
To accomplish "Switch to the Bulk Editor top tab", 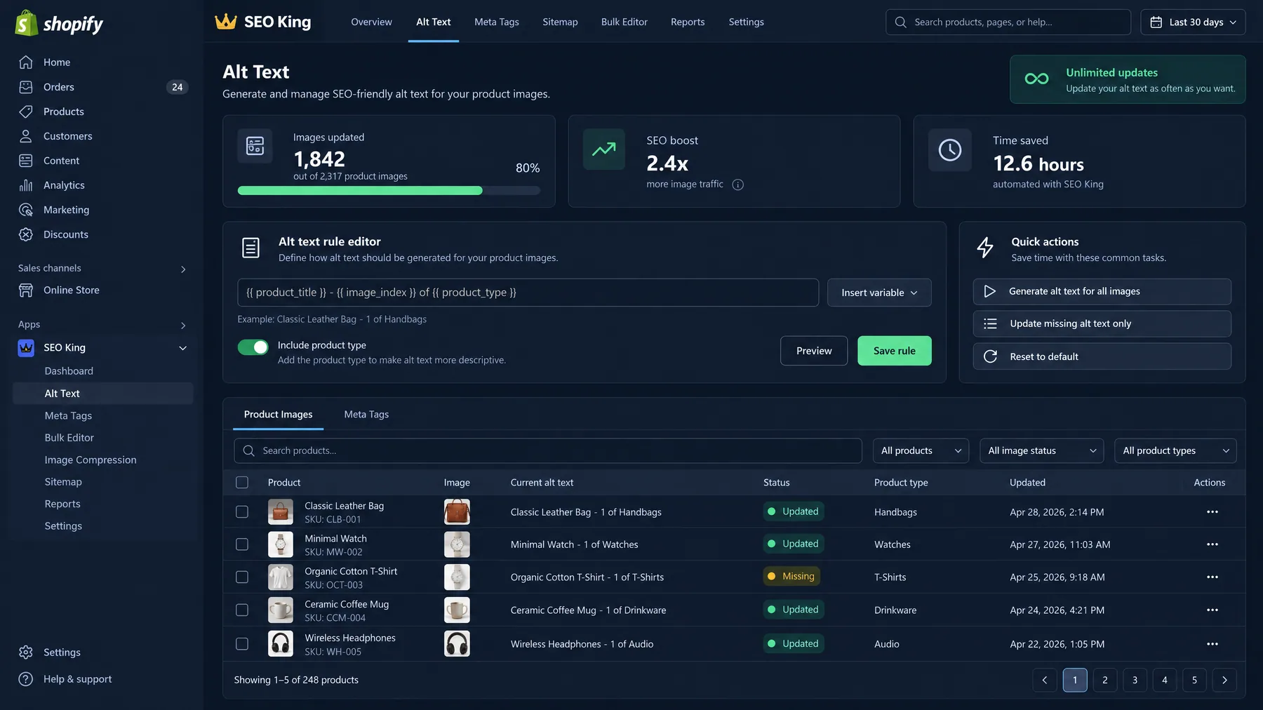I will [x=624, y=22].
